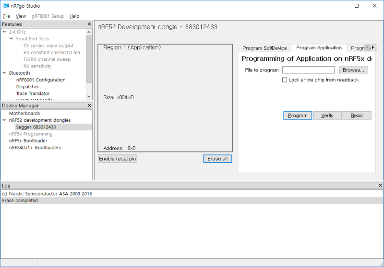
Task: Minimize the nRFgo Studio window
Action: click(x=339, y=6)
